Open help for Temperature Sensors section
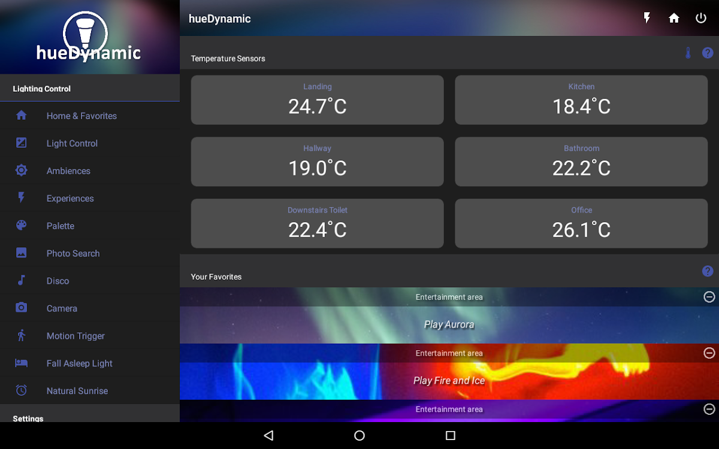The width and height of the screenshot is (719, 449). point(708,53)
